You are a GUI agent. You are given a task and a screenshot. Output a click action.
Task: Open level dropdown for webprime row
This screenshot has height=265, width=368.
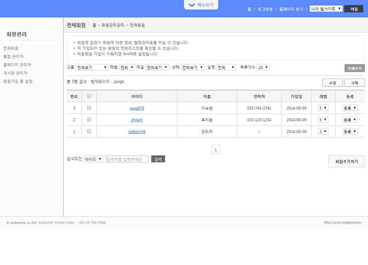323,132
